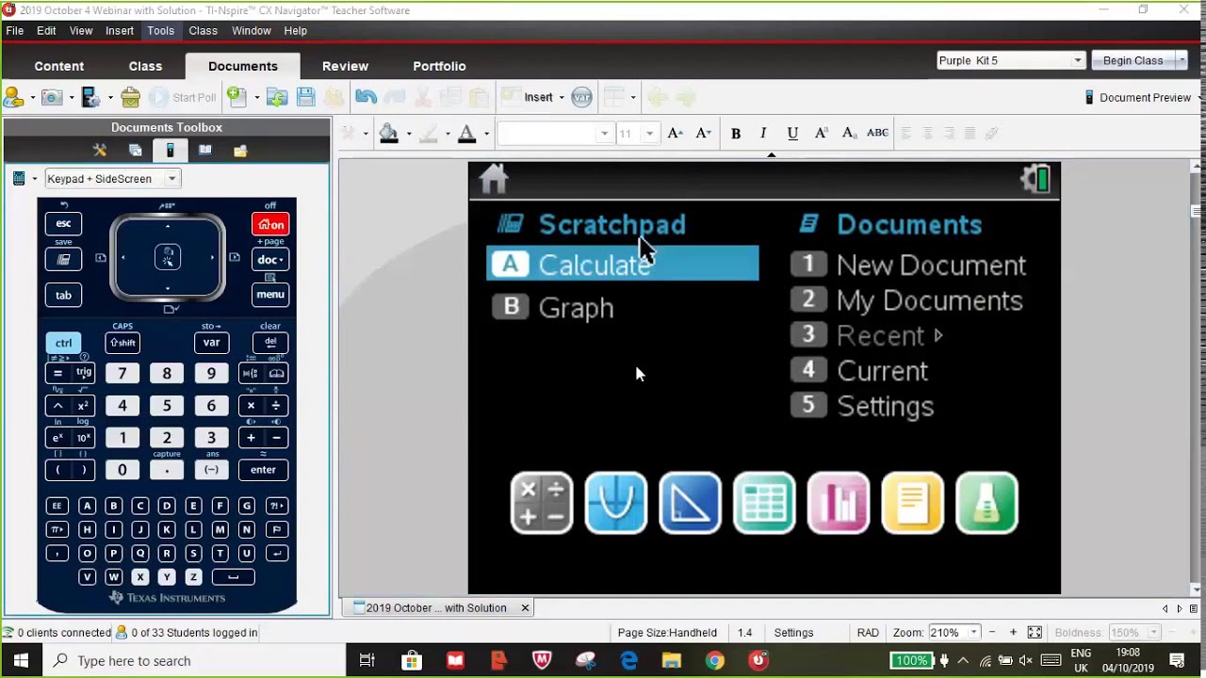Open the Geometry application icon
The image size is (1206, 678).
tap(690, 503)
